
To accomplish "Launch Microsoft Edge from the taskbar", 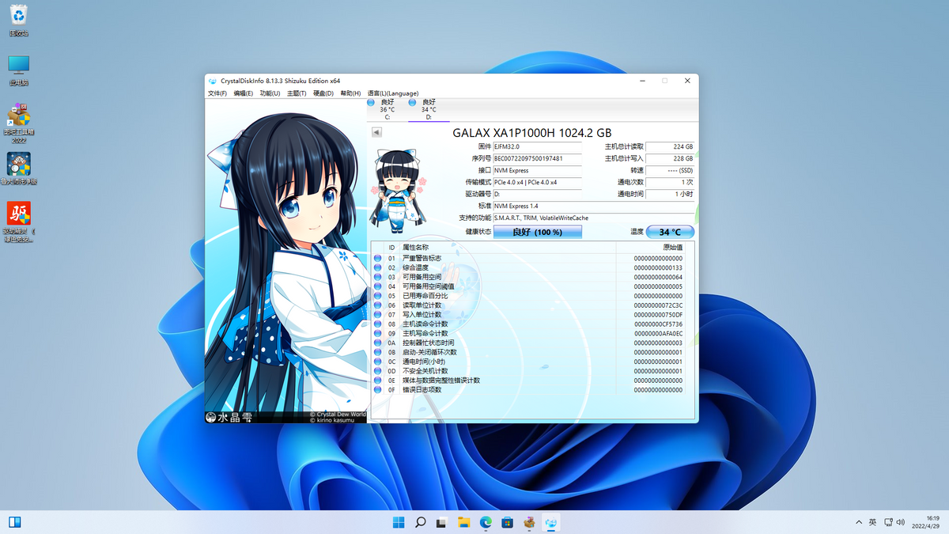I will click(486, 522).
